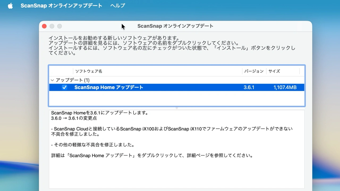Open the ScanSnap オンラインアップデート application menu
This screenshot has height=191, width=340.
tap(61, 5)
